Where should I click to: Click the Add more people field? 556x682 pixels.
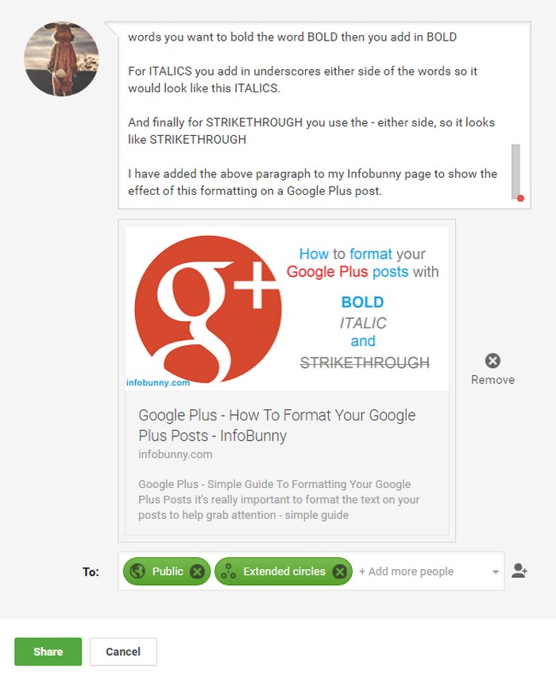pos(406,572)
